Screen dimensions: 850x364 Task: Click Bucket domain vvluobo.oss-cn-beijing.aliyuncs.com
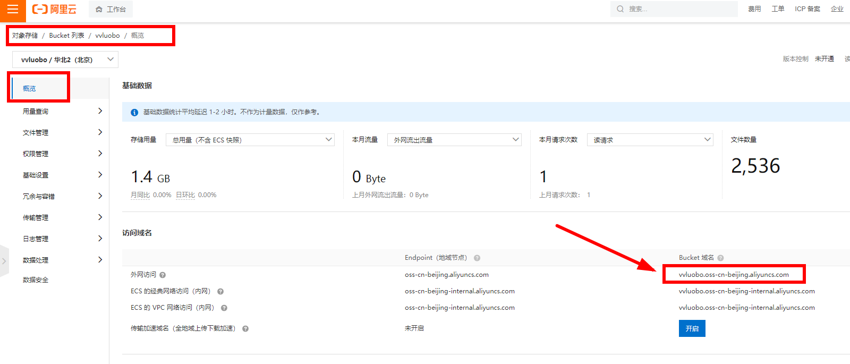pyautogui.click(x=734, y=275)
